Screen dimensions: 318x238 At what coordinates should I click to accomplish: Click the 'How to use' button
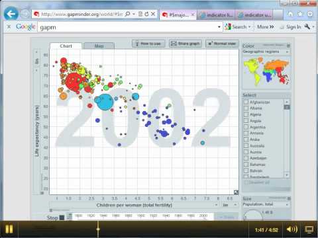click(148, 44)
